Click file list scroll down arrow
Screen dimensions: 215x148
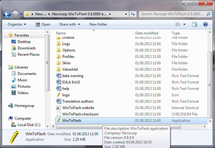point(210,122)
